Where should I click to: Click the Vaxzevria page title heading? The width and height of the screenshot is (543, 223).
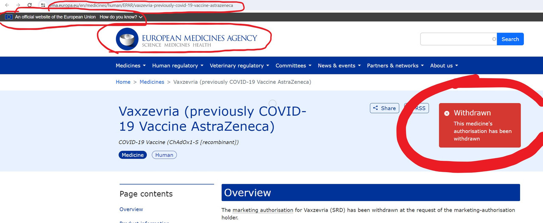(213, 118)
